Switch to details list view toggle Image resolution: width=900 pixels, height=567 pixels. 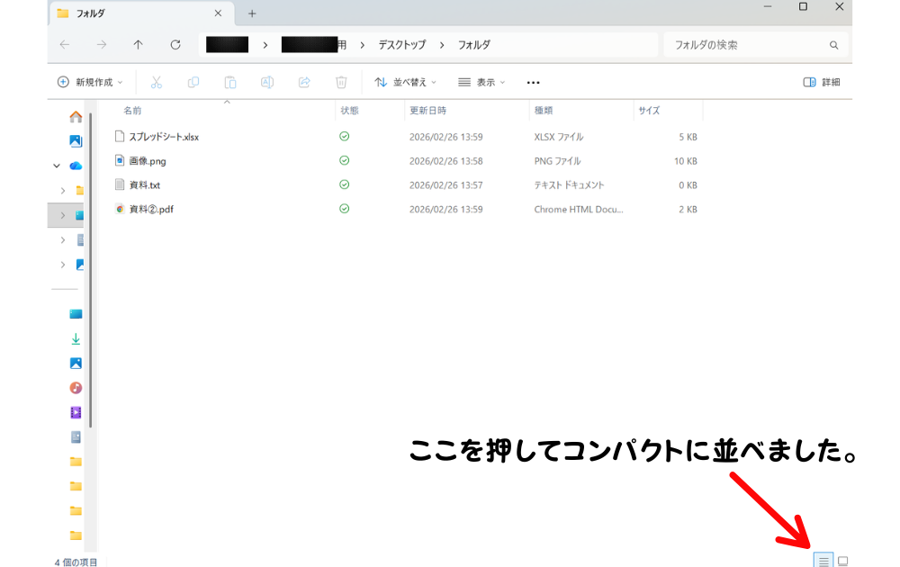(x=823, y=561)
